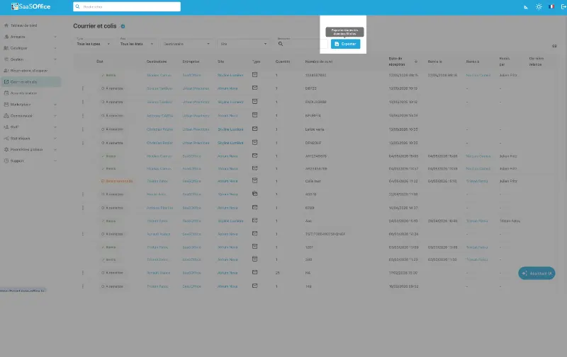Open Tableau de bord in the sidebar
Screen dimensions: 567x357
point(23,25)
